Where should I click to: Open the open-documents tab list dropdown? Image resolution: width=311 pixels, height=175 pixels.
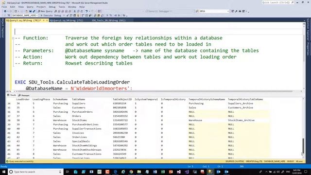[x=305, y=20]
